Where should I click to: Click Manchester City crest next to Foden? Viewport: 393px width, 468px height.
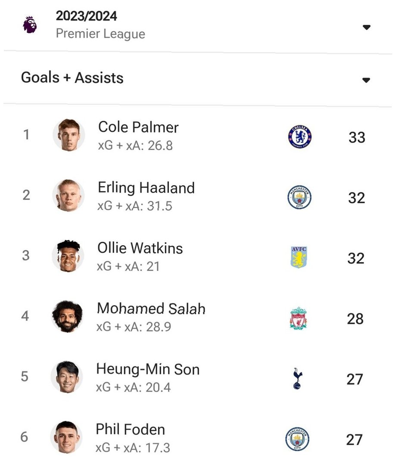297,439
